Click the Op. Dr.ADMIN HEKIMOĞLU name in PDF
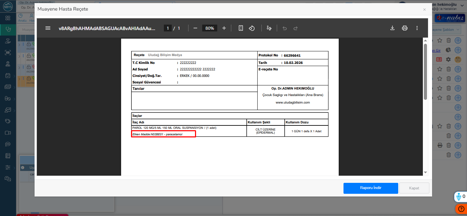The image size is (467, 216). (293, 88)
